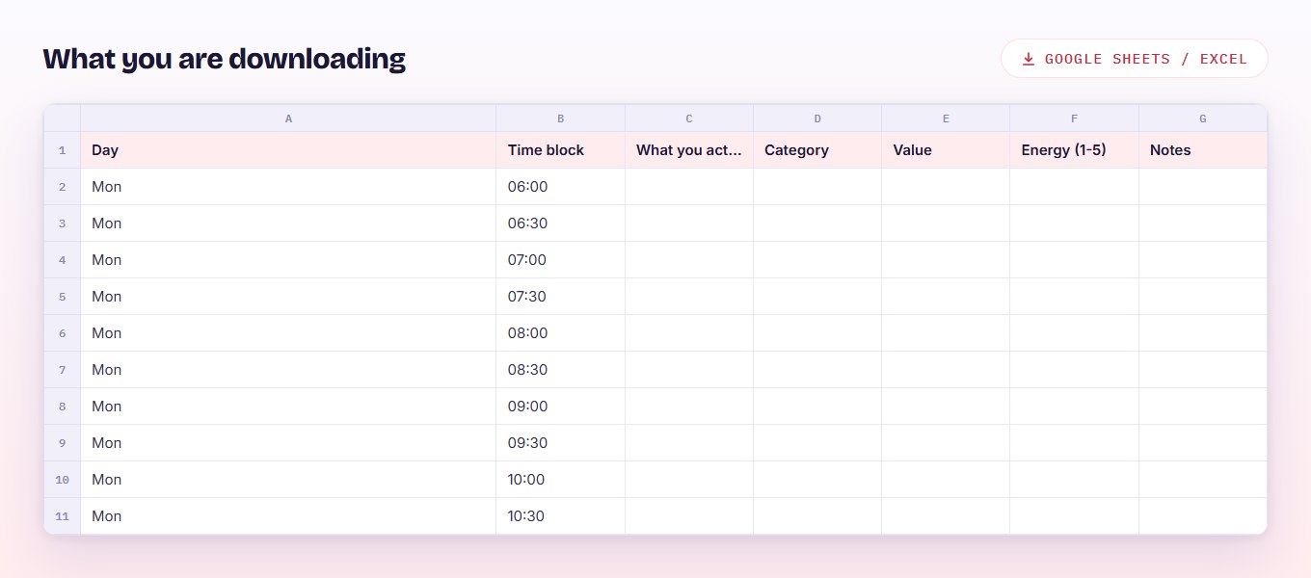Click the 'Notes' header cell
1311x578 pixels.
click(1203, 150)
